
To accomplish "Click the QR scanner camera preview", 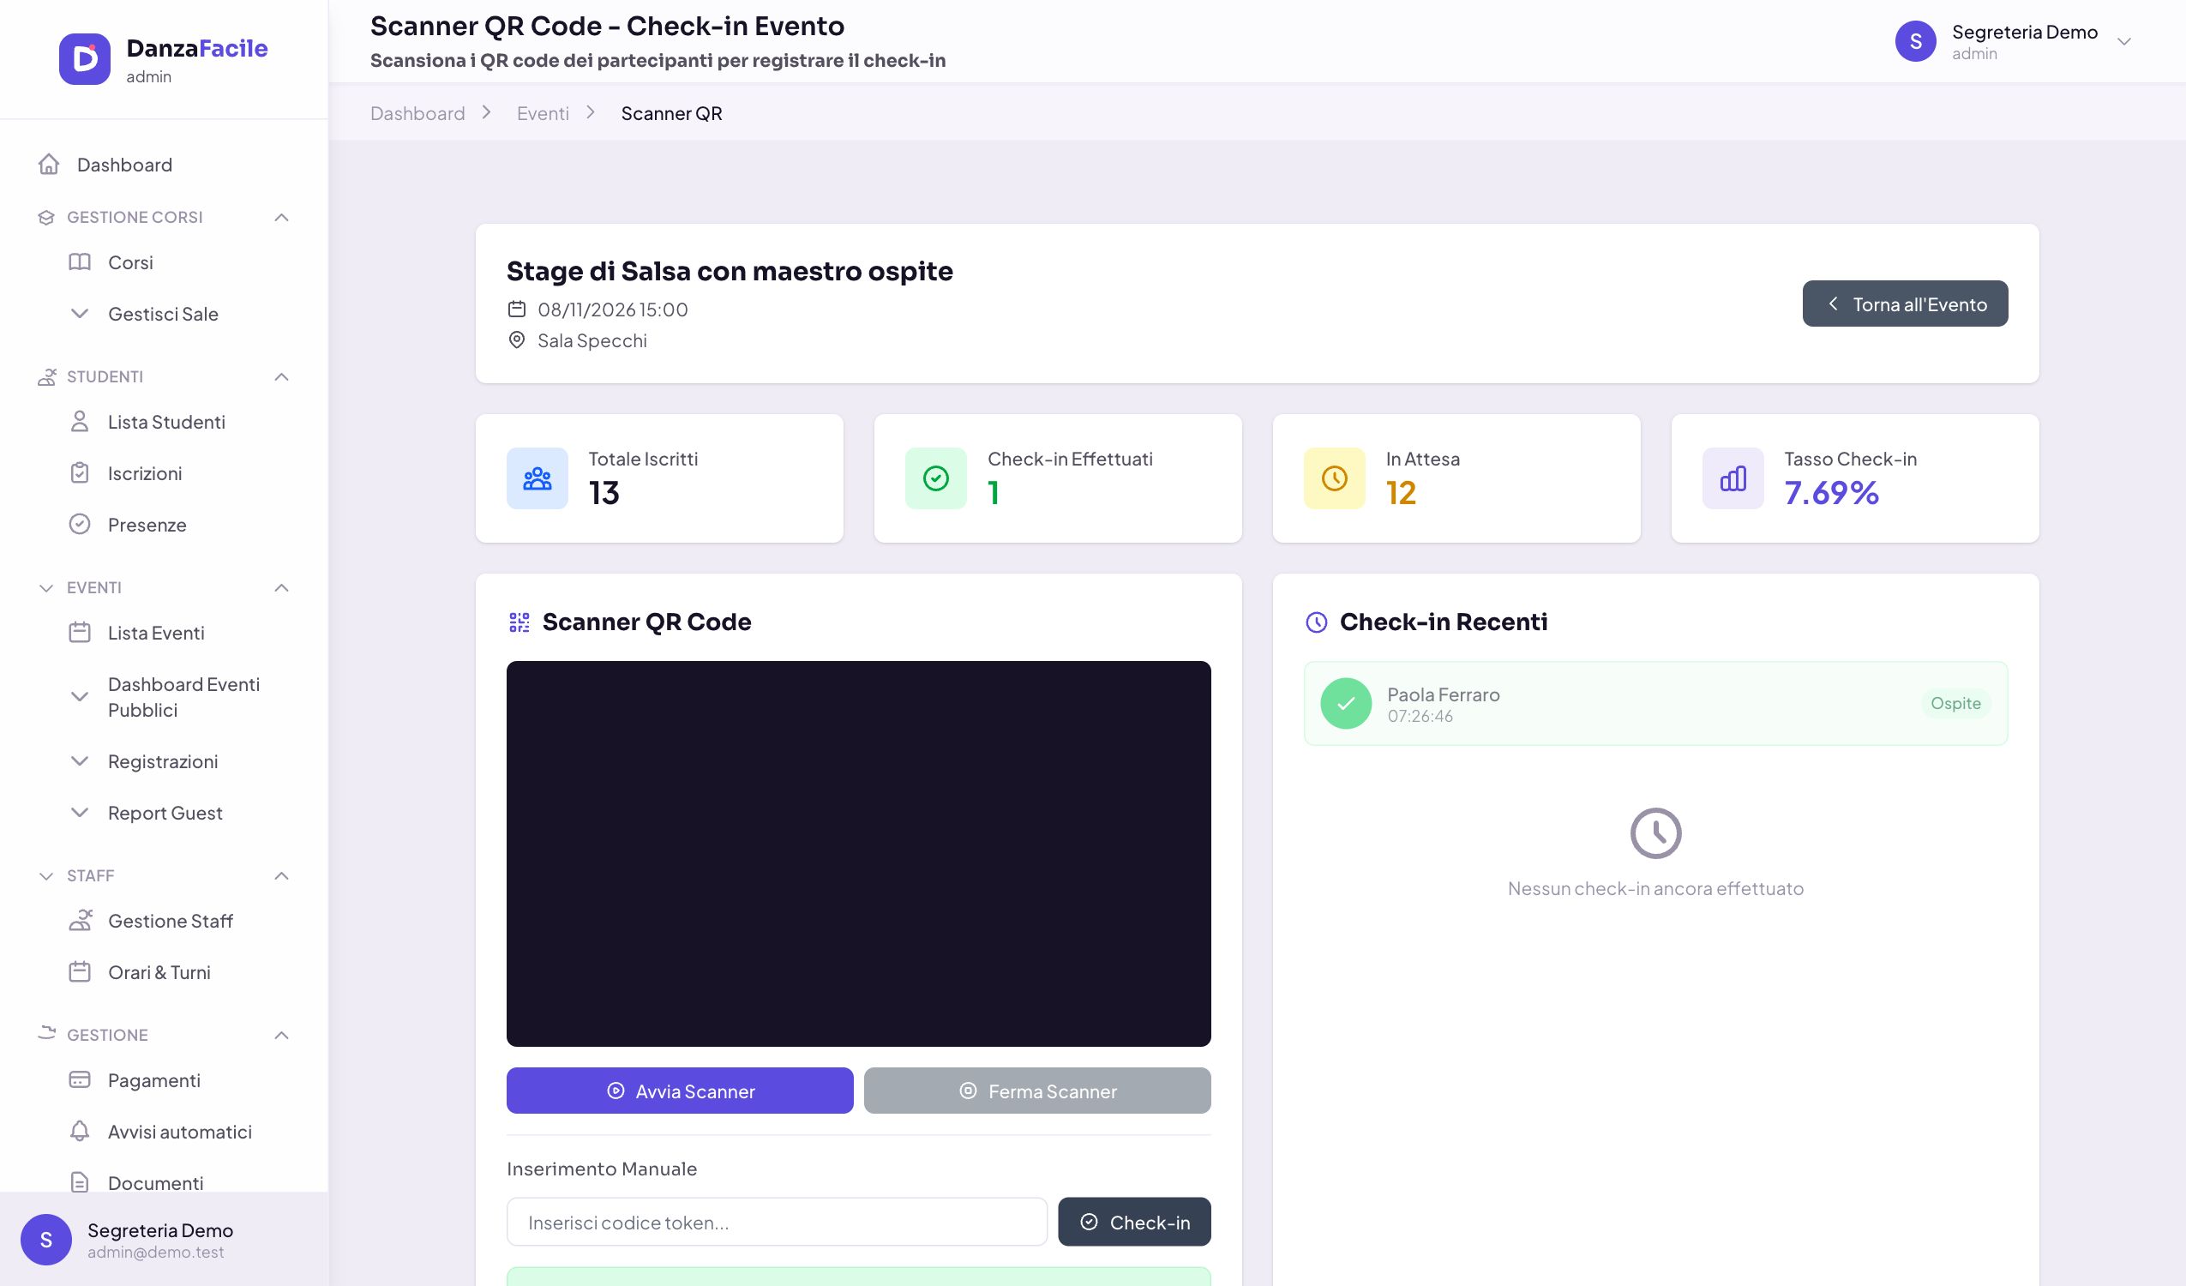I will click(x=859, y=854).
